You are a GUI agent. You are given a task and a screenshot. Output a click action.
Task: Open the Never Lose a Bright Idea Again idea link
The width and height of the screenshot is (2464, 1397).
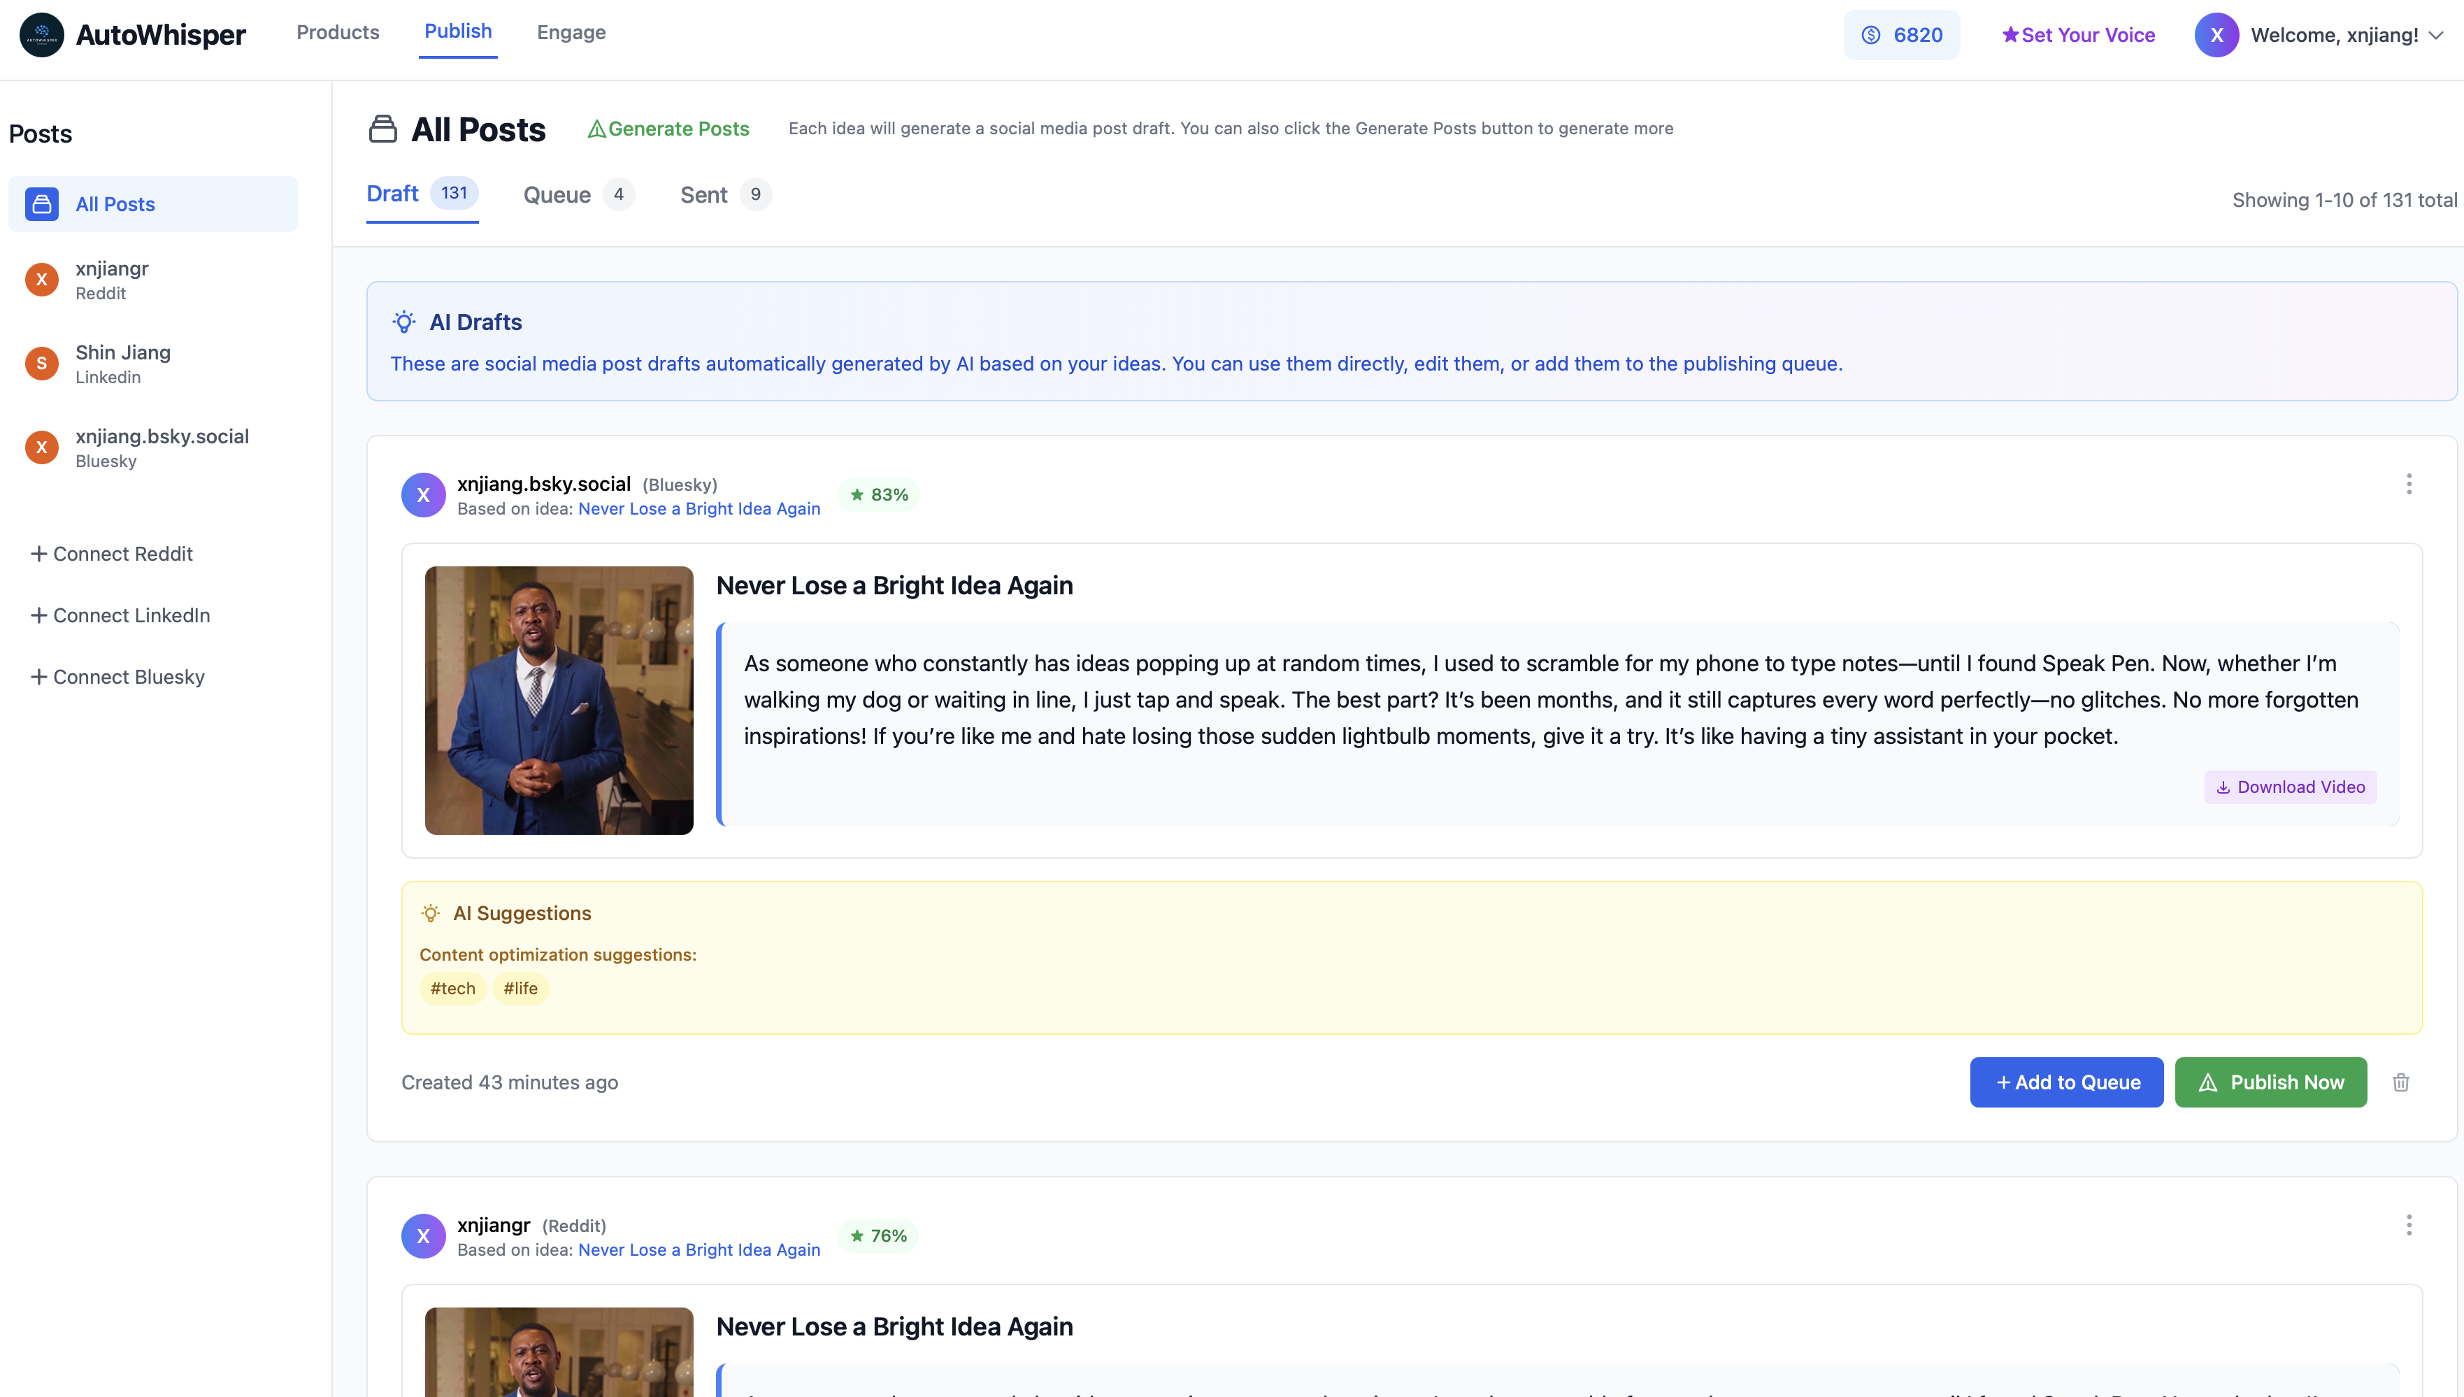(699, 508)
